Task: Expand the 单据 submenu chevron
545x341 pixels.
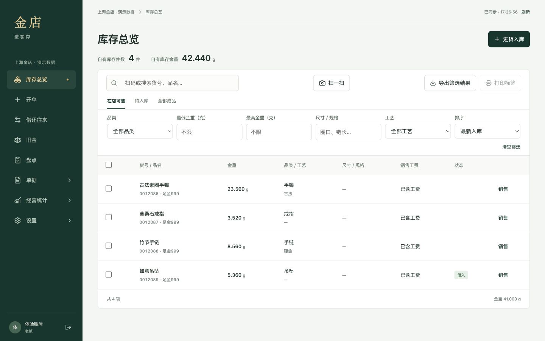Action: pos(70,180)
